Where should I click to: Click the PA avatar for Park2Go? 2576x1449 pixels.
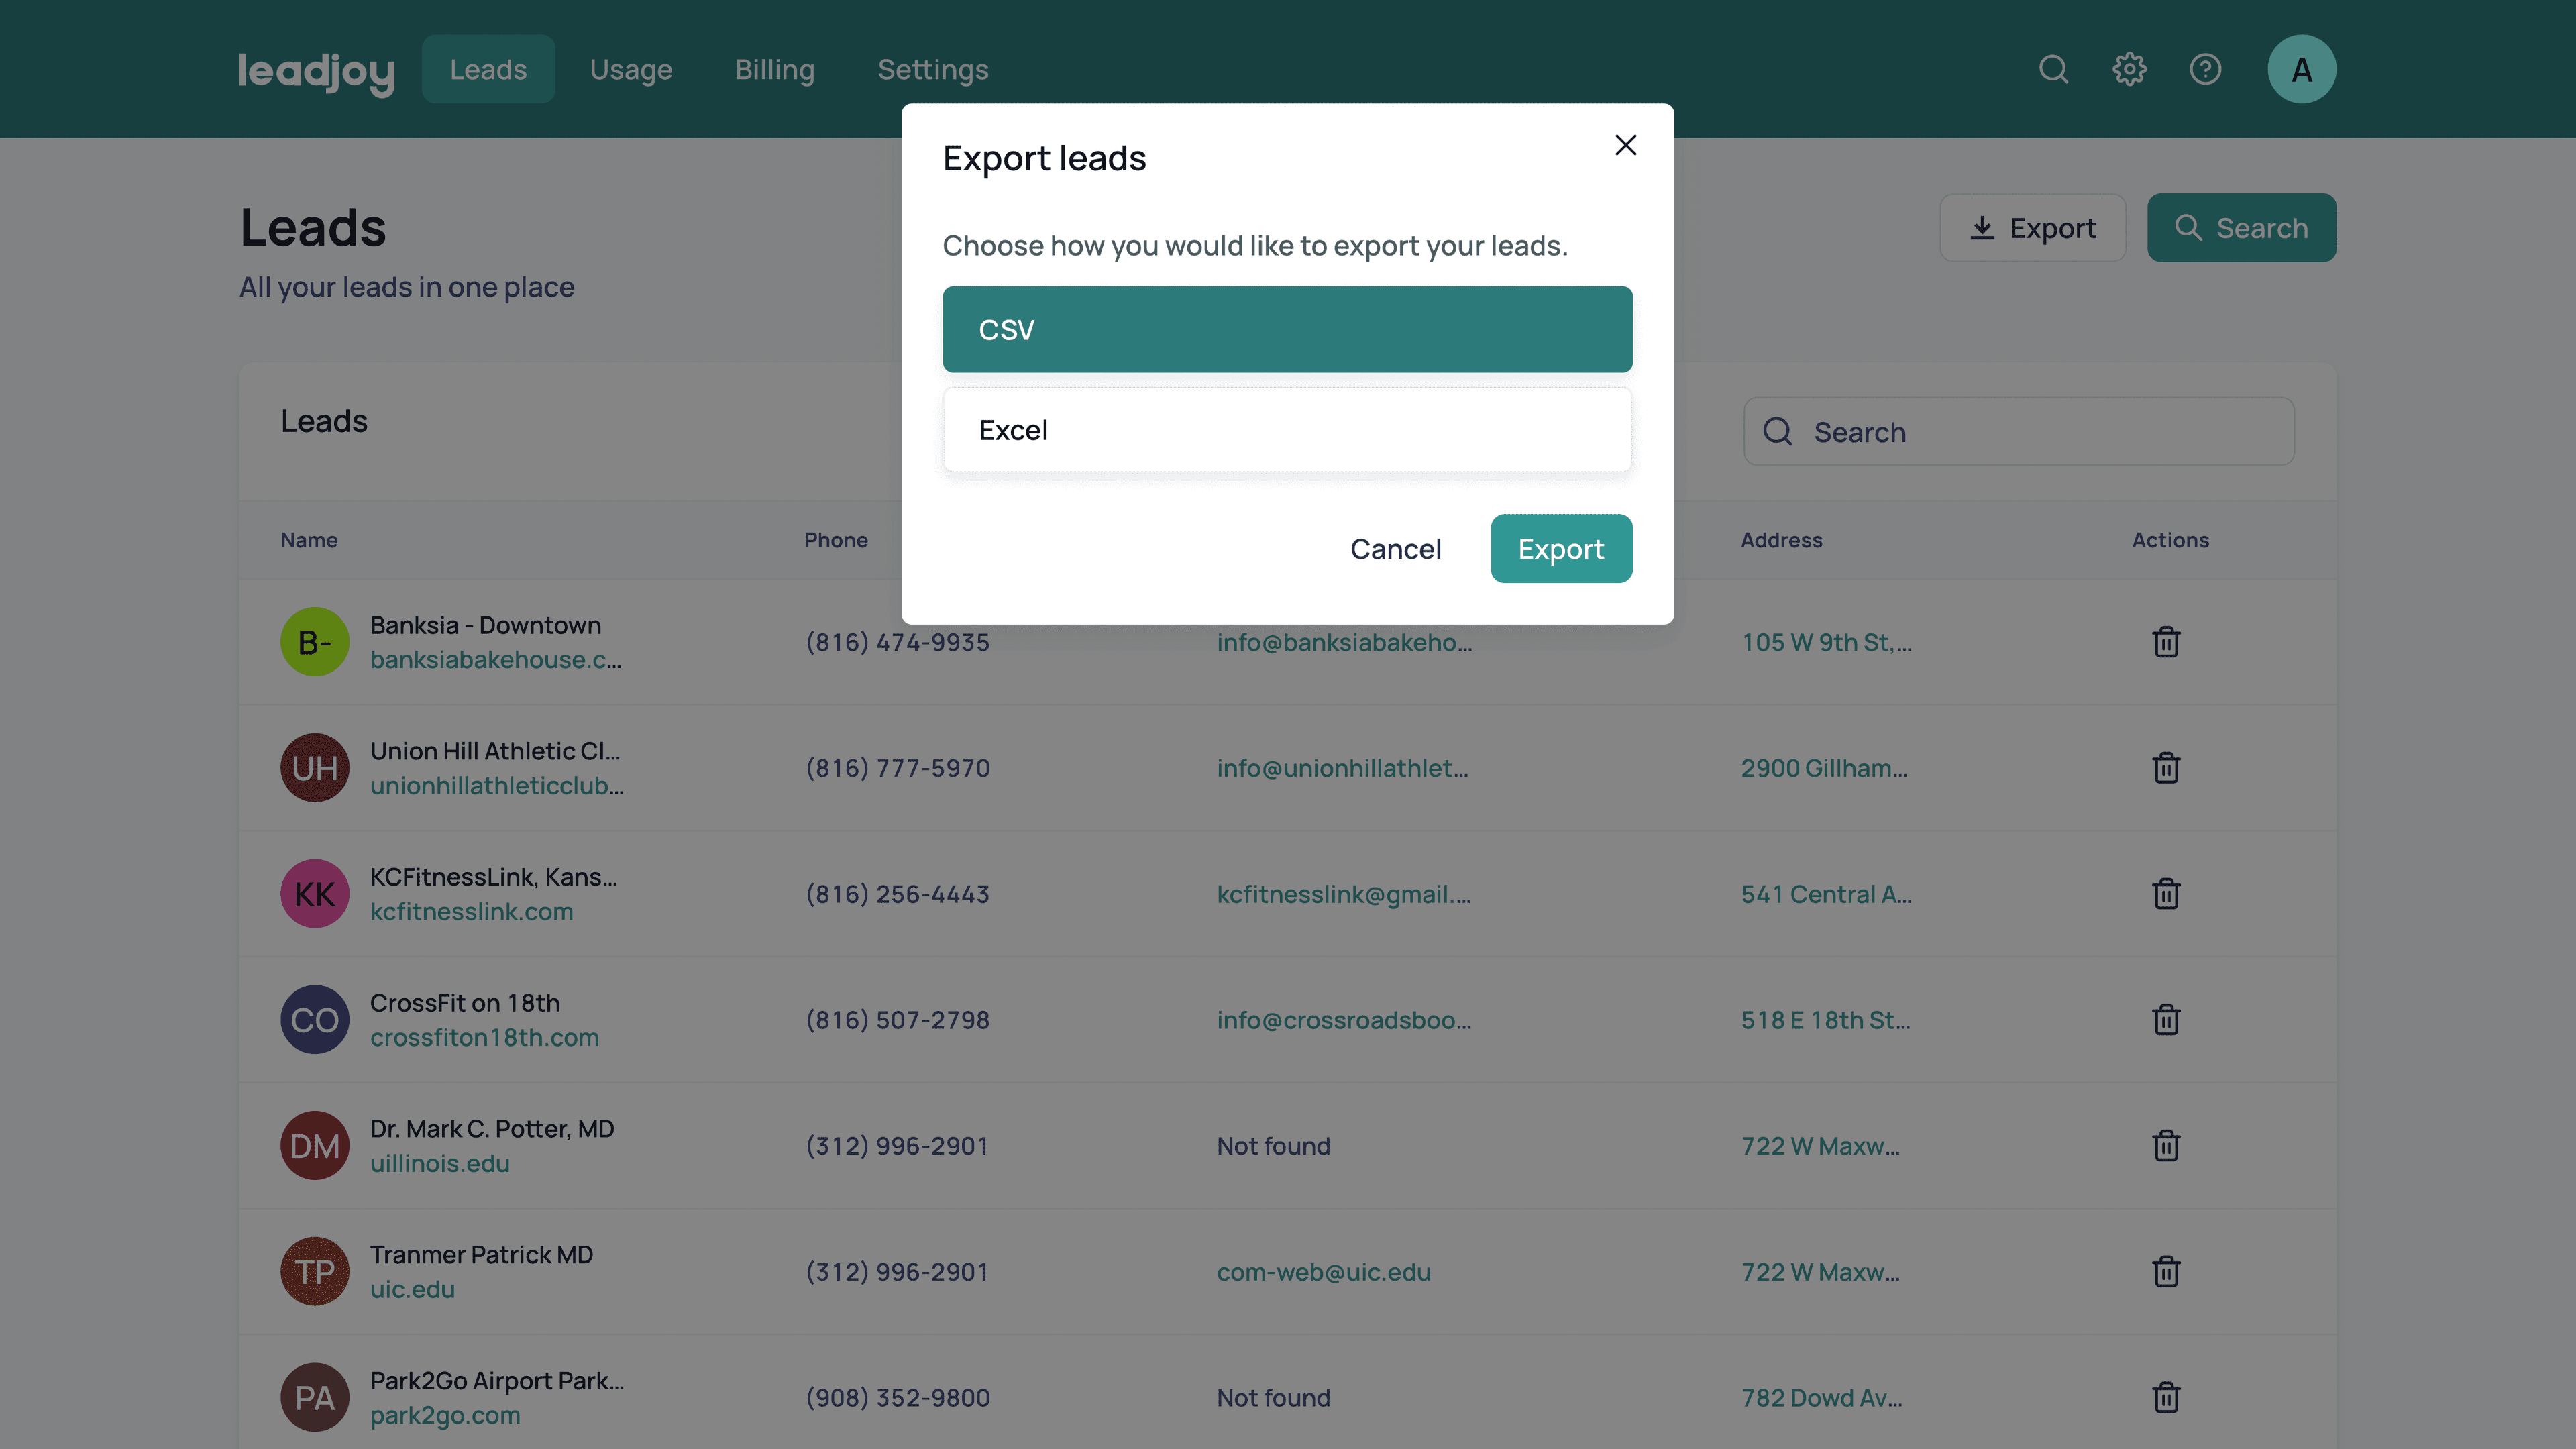click(314, 1398)
